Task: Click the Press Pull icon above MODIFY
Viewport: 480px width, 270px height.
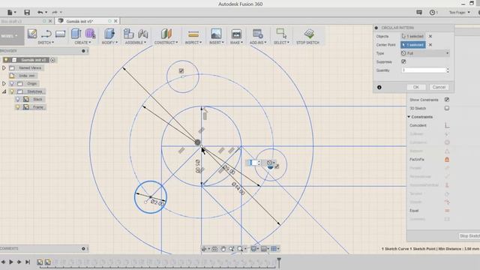Action: pos(109,34)
